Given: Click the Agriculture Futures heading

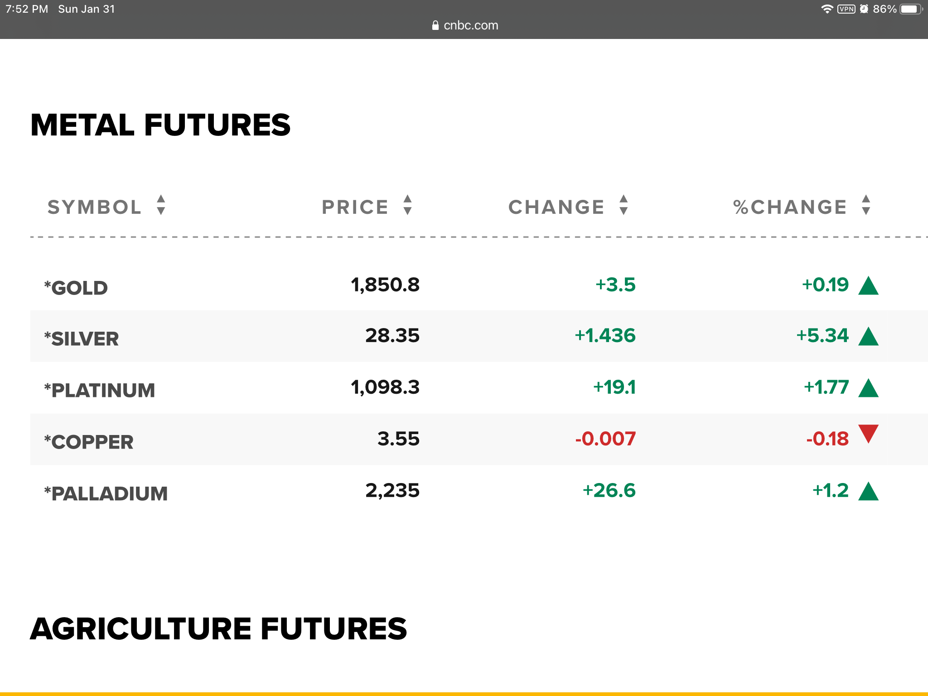Looking at the screenshot, I should tap(218, 629).
